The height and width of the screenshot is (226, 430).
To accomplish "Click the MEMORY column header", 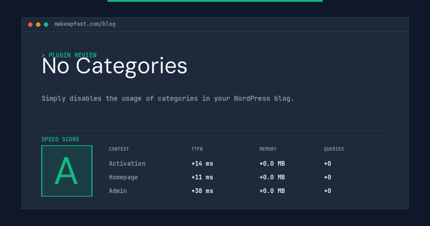I will point(268,149).
